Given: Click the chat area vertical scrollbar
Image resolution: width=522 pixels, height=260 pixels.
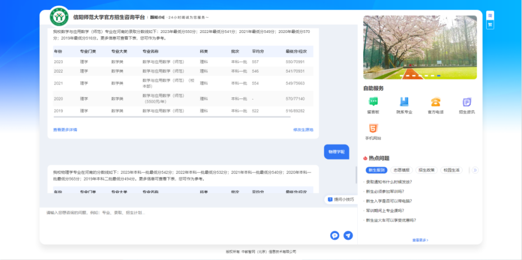Looking at the screenshot, I should coord(356,174).
